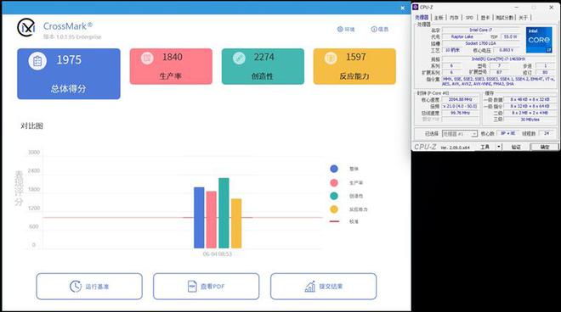
Task: Click the Raptor Lake codename field
Action: point(462,36)
